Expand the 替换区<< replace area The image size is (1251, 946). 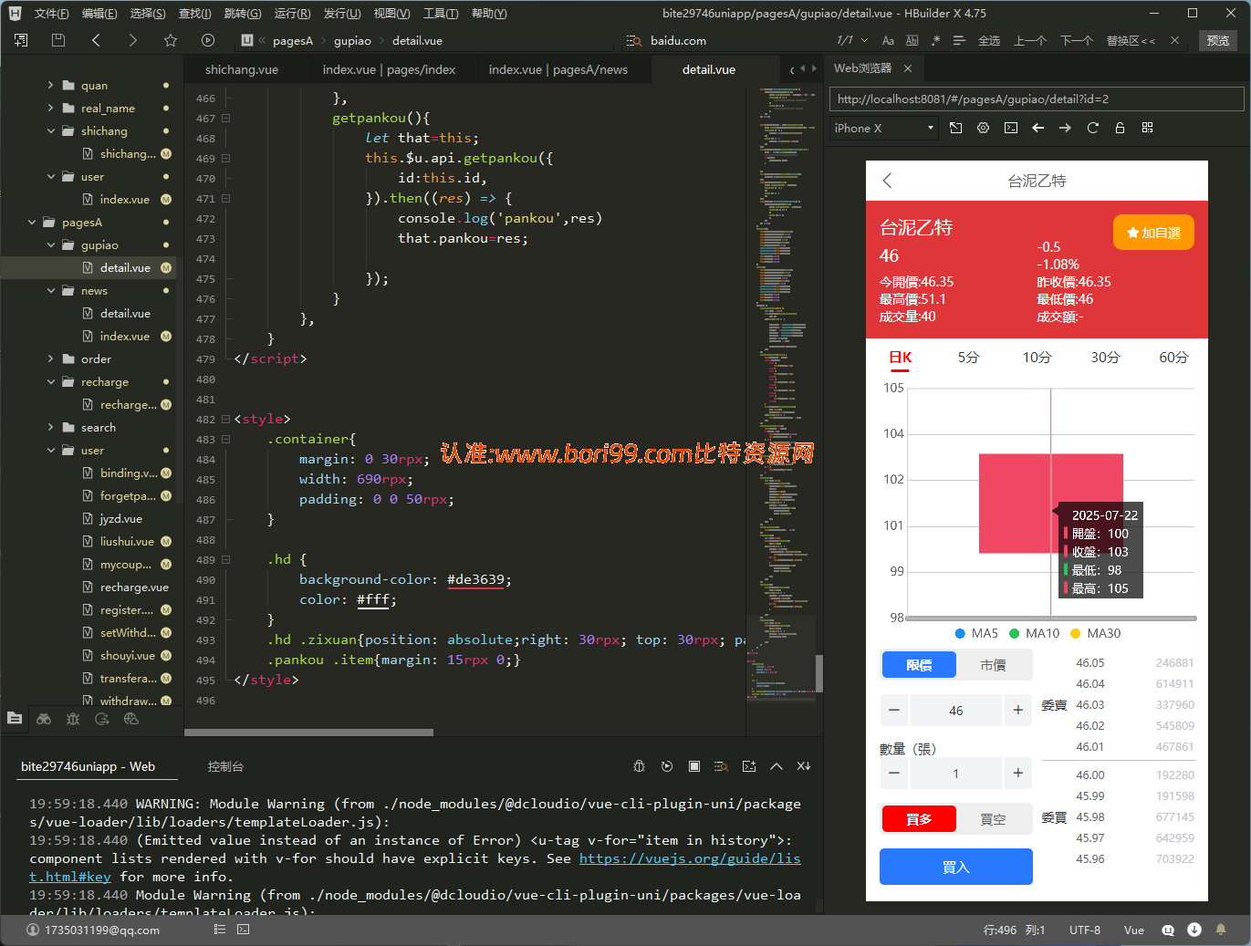[1131, 40]
